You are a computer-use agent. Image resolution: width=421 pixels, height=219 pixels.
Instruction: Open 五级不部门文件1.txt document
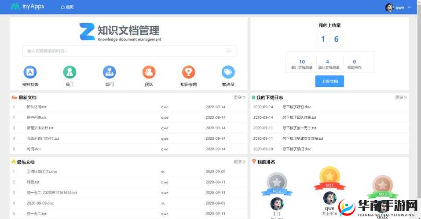[43, 138]
